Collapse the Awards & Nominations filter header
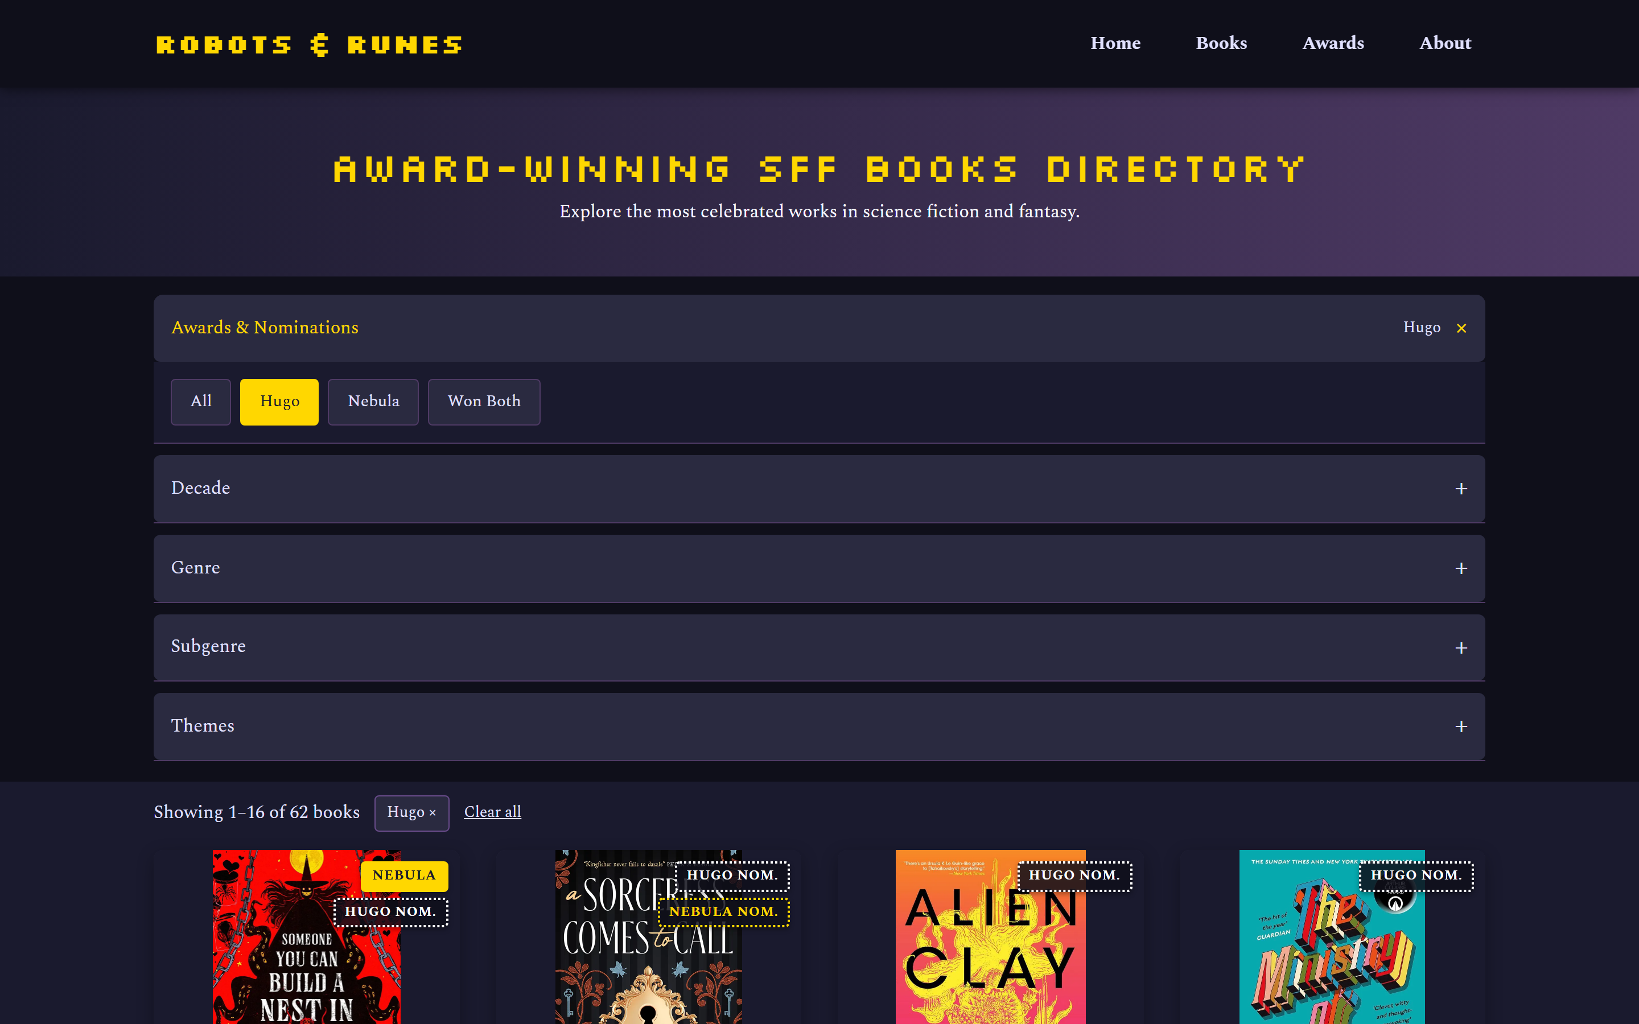This screenshot has width=1639, height=1024. [819, 328]
